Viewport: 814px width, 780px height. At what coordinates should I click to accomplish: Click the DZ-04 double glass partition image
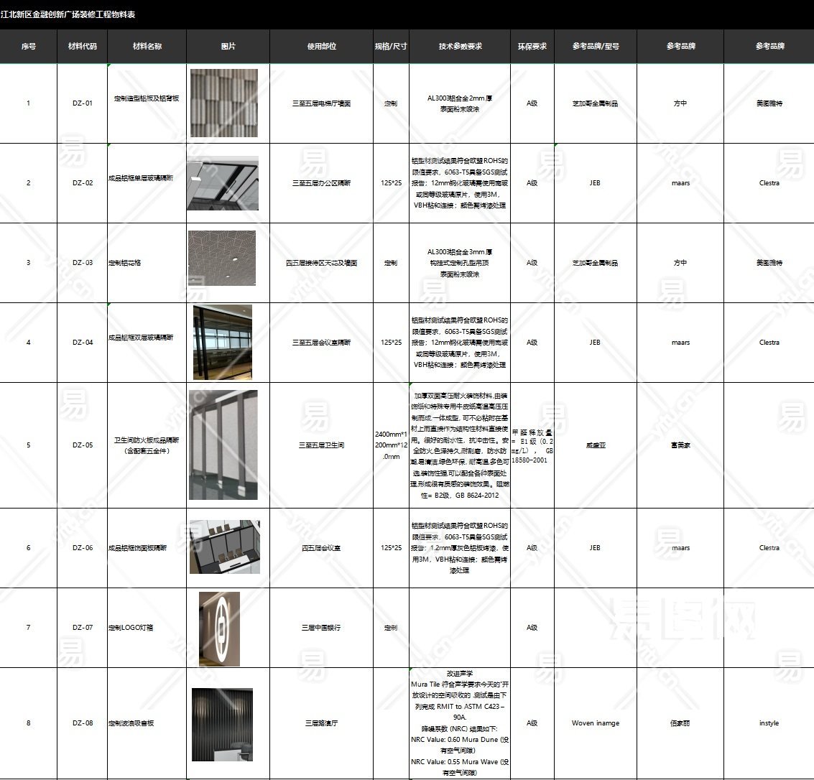223,342
